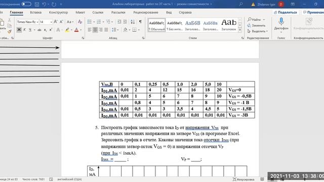This screenshot has width=324, height=182.
Task: Toggle superscript formatting
Action: pos(51,30)
